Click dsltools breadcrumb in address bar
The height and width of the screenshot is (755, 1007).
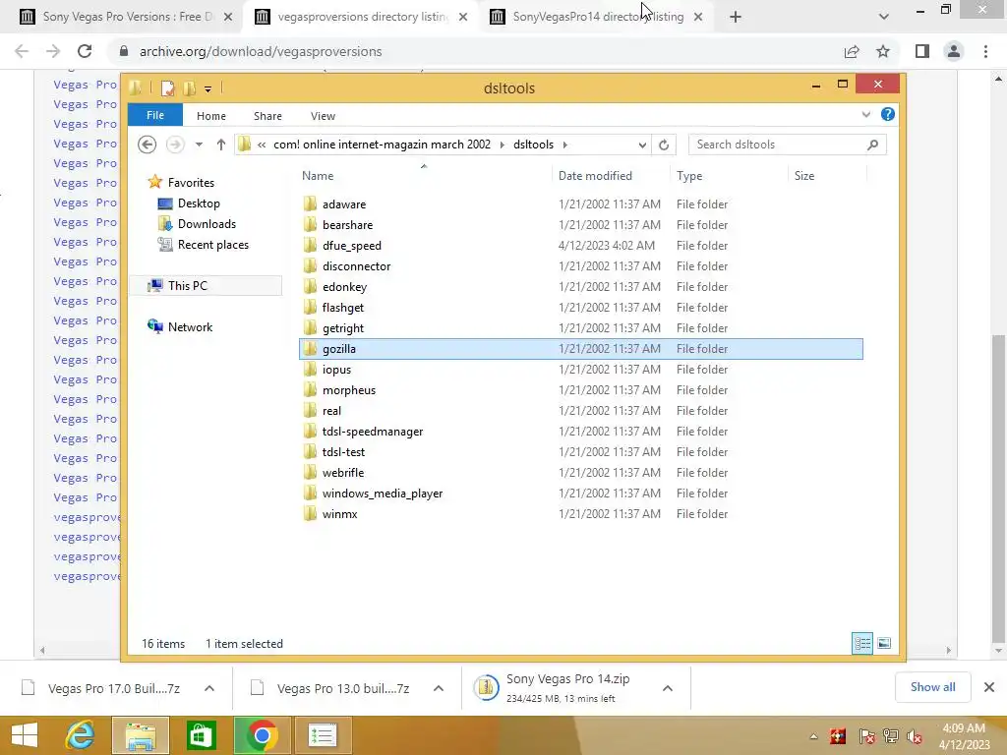coord(533,145)
